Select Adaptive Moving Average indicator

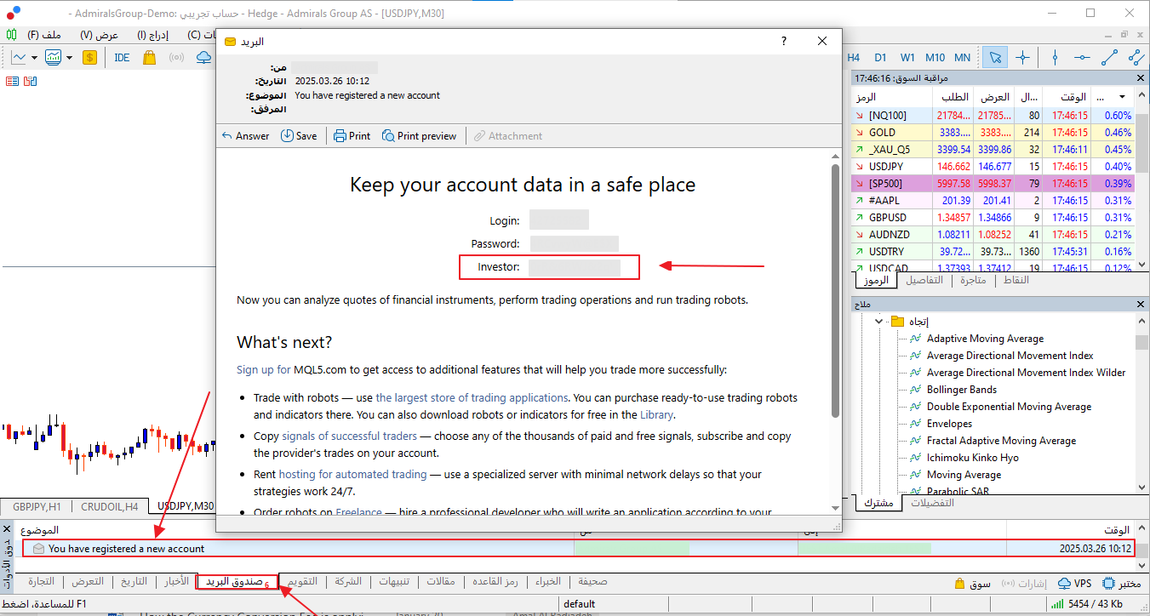point(985,339)
